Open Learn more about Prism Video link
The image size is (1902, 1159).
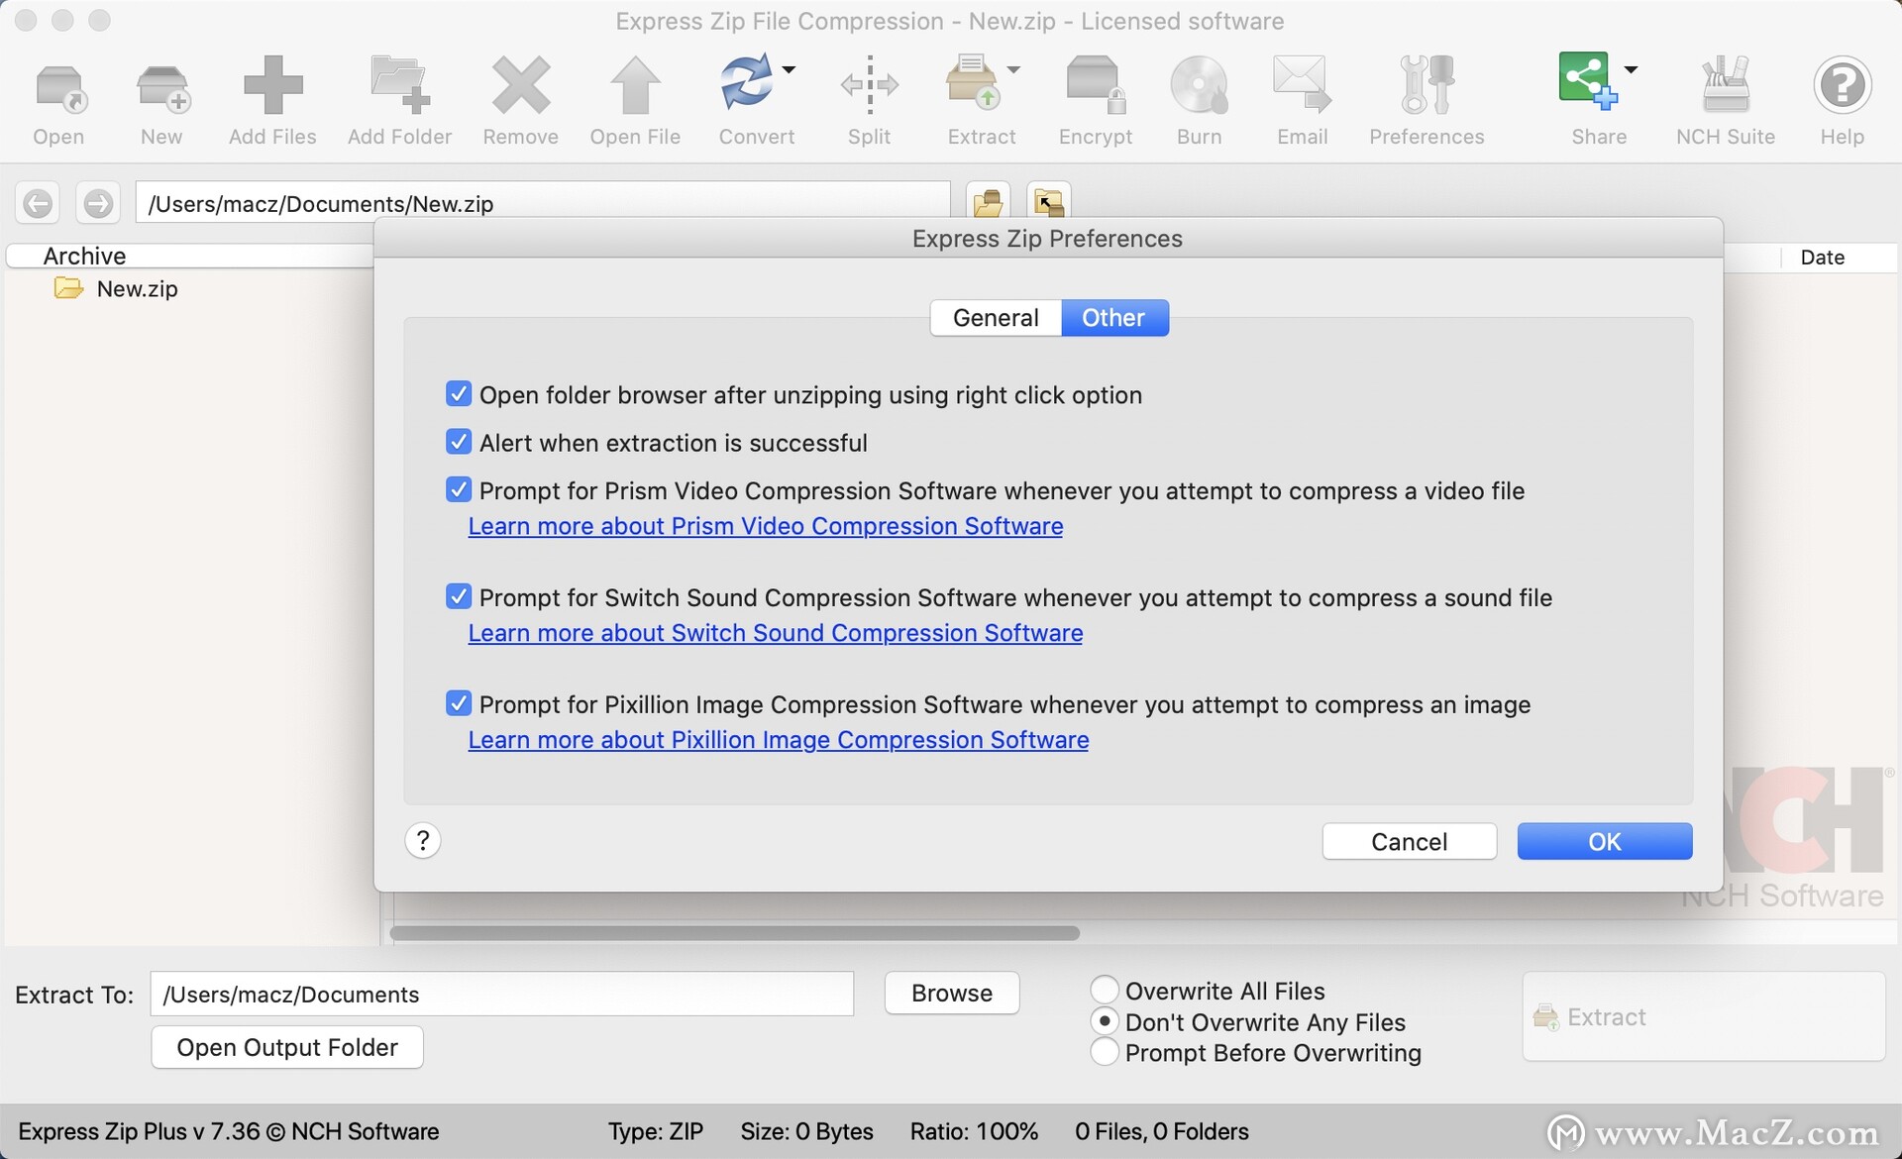click(766, 526)
